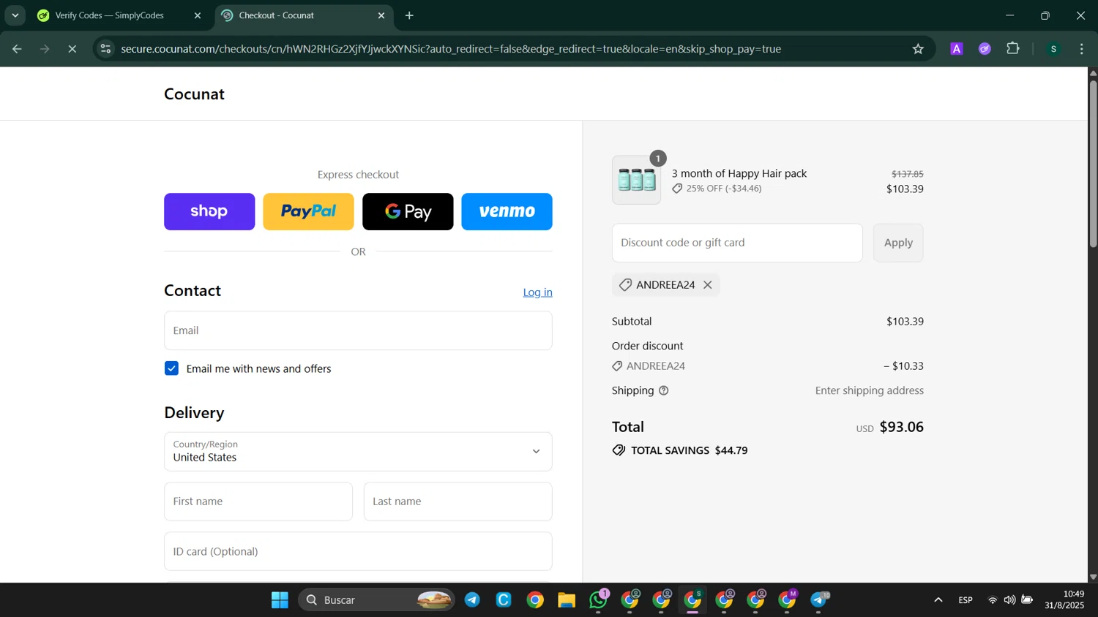Focus the Last name field
Screen dimensions: 1098x617
[457, 501]
